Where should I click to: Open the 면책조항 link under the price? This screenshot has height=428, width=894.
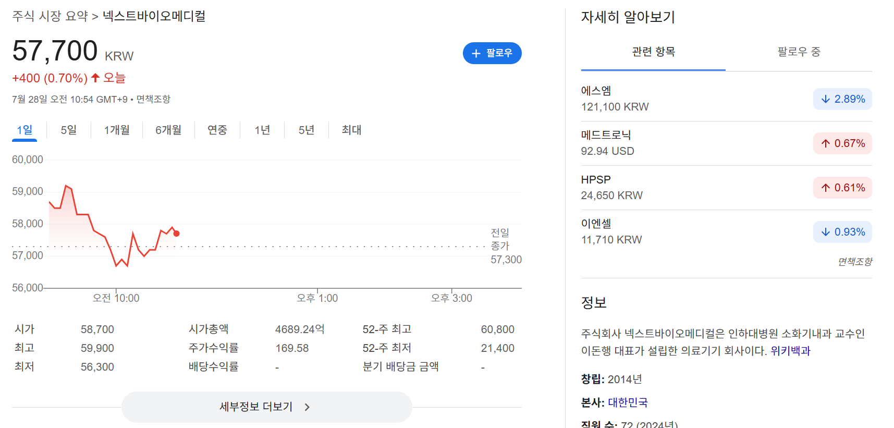coord(153,99)
